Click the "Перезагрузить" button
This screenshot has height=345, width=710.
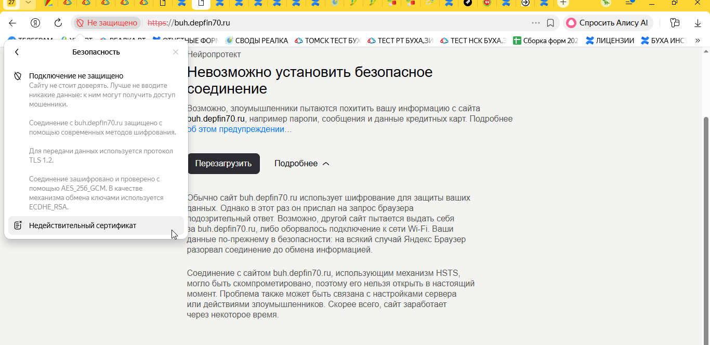[223, 164]
